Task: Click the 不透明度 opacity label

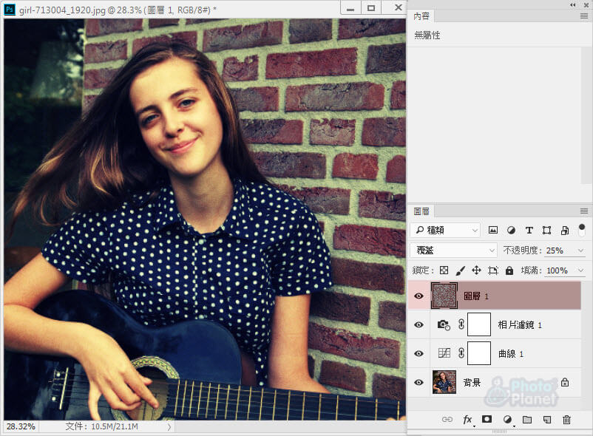Action: (522, 251)
